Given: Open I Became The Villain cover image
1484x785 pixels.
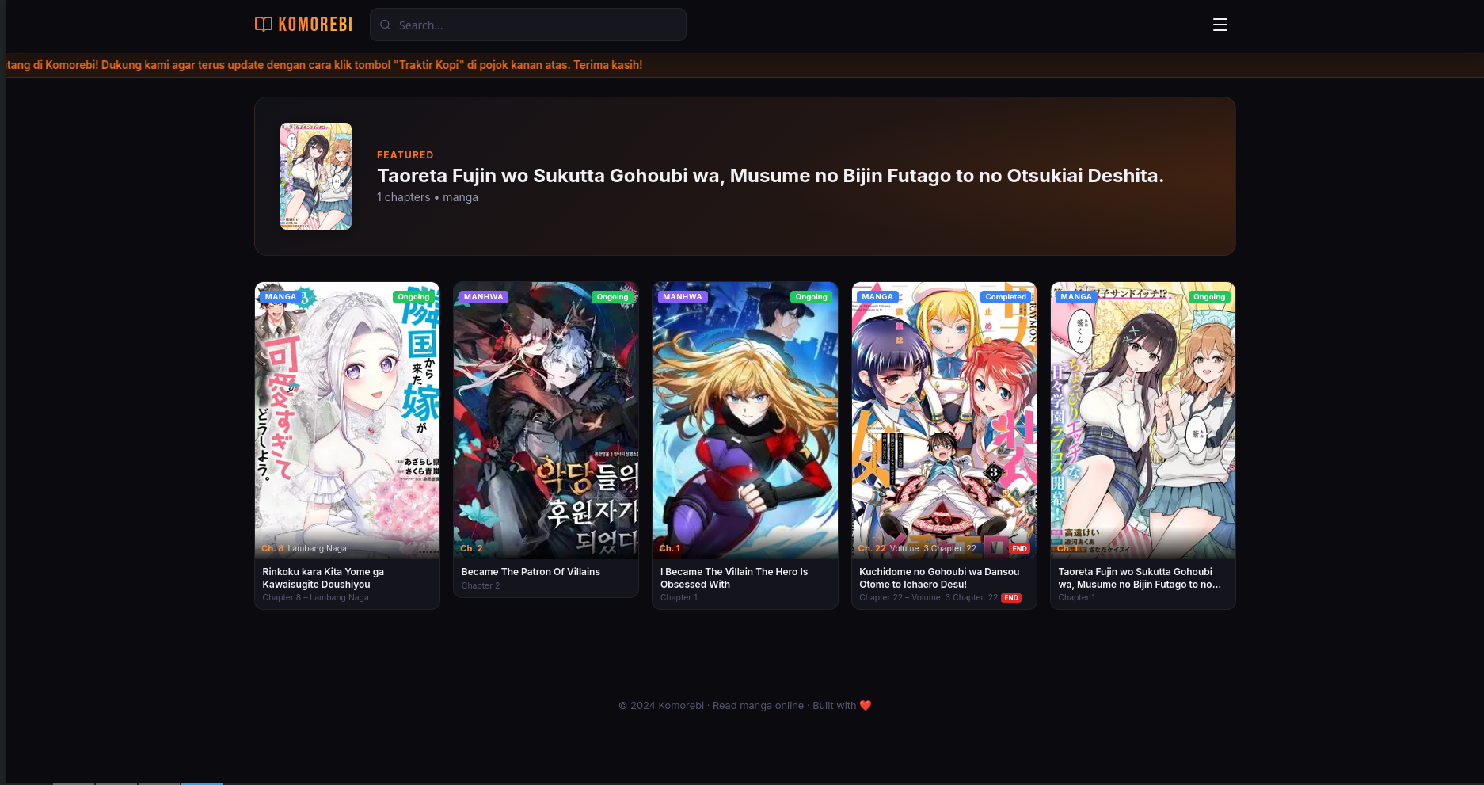Looking at the screenshot, I should [744, 421].
